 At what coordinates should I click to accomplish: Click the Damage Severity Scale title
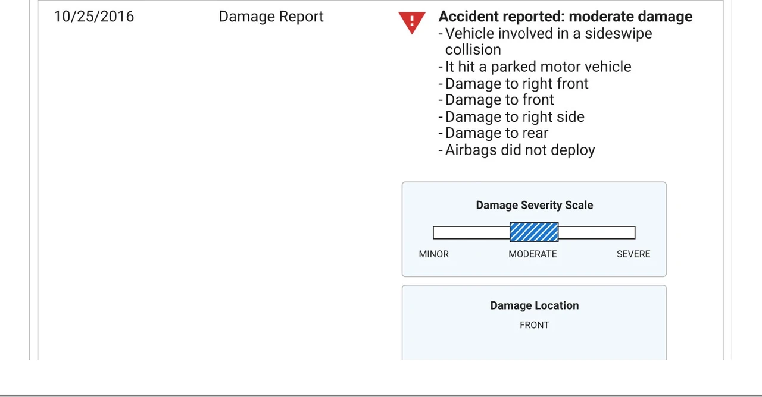click(535, 205)
